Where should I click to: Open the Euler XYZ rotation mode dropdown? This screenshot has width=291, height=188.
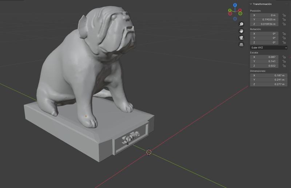[268, 48]
